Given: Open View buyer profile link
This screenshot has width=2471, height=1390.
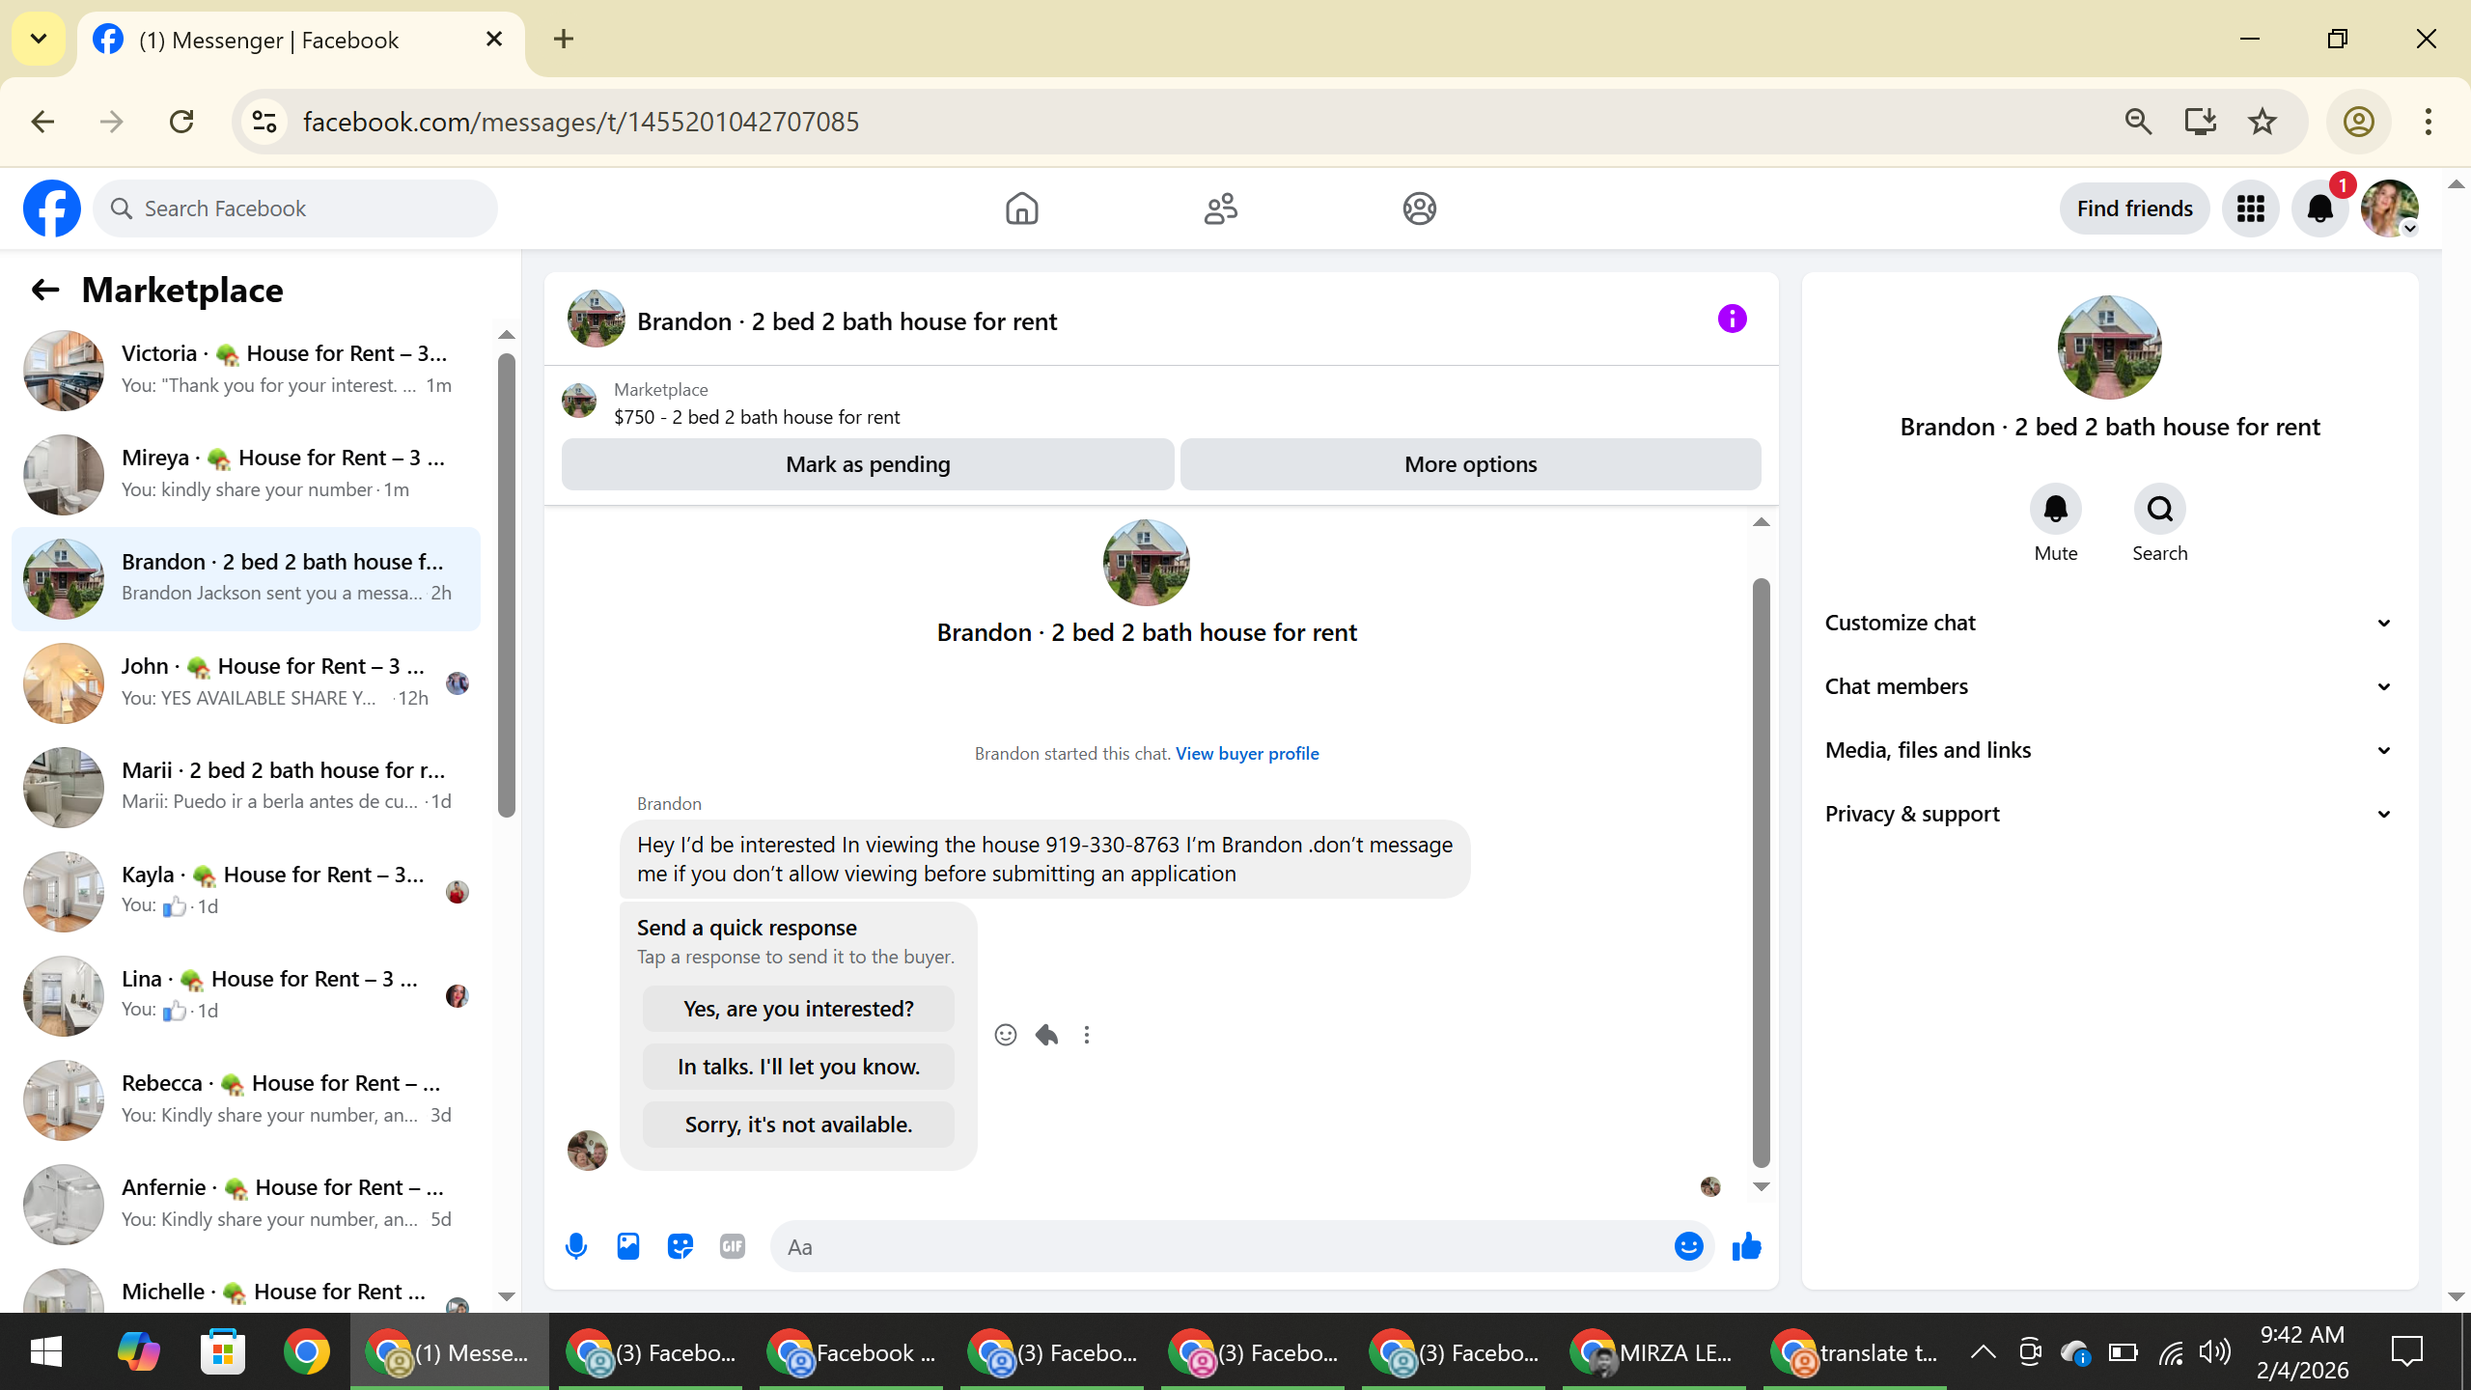Looking at the screenshot, I should point(1247,753).
